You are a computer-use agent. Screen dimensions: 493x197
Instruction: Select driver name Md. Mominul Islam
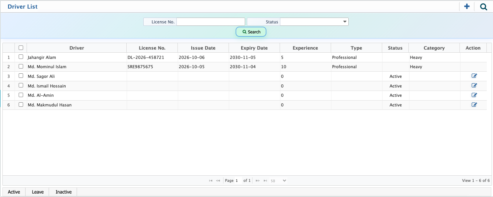coord(47,67)
